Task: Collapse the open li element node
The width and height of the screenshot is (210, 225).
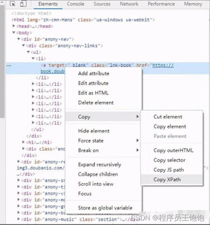Action: pyautogui.click(x=33, y=58)
